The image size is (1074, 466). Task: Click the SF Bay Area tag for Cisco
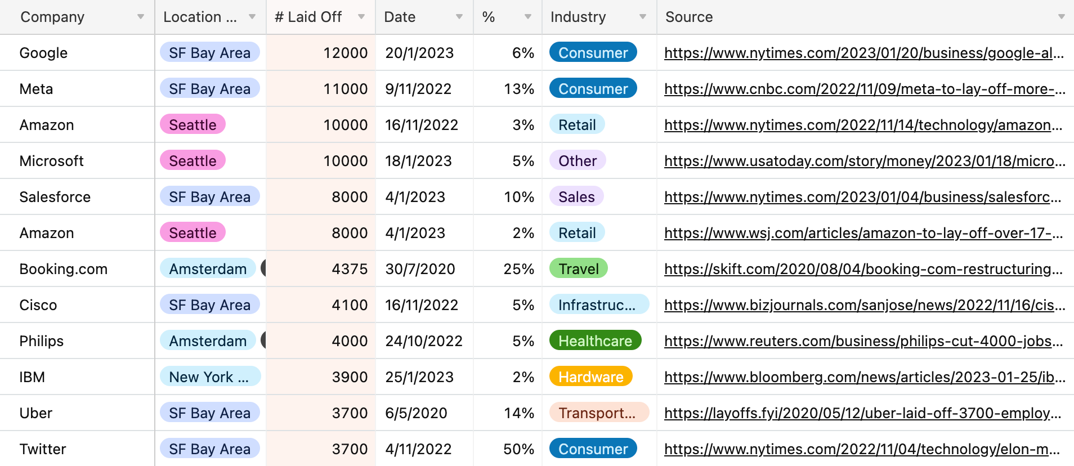210,304
